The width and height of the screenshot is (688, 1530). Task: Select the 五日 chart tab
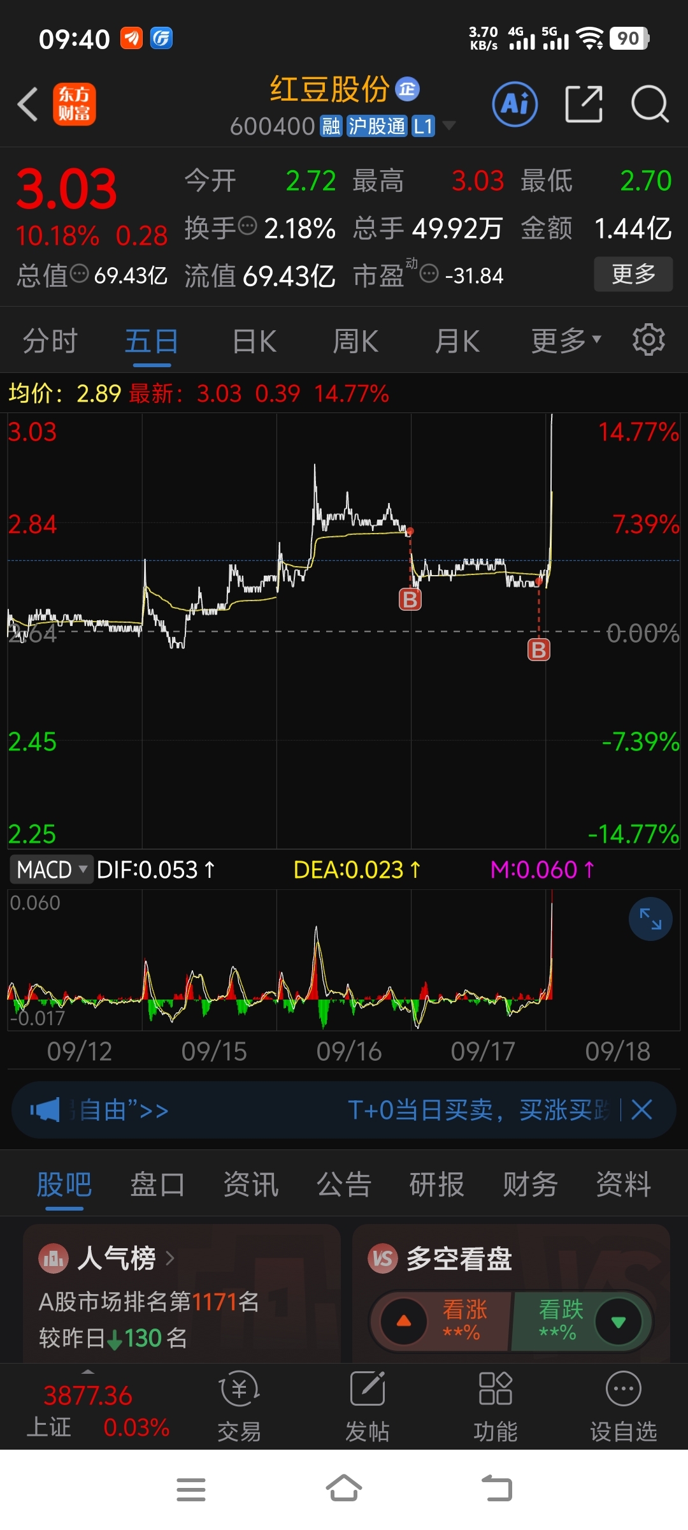point(152,341)
